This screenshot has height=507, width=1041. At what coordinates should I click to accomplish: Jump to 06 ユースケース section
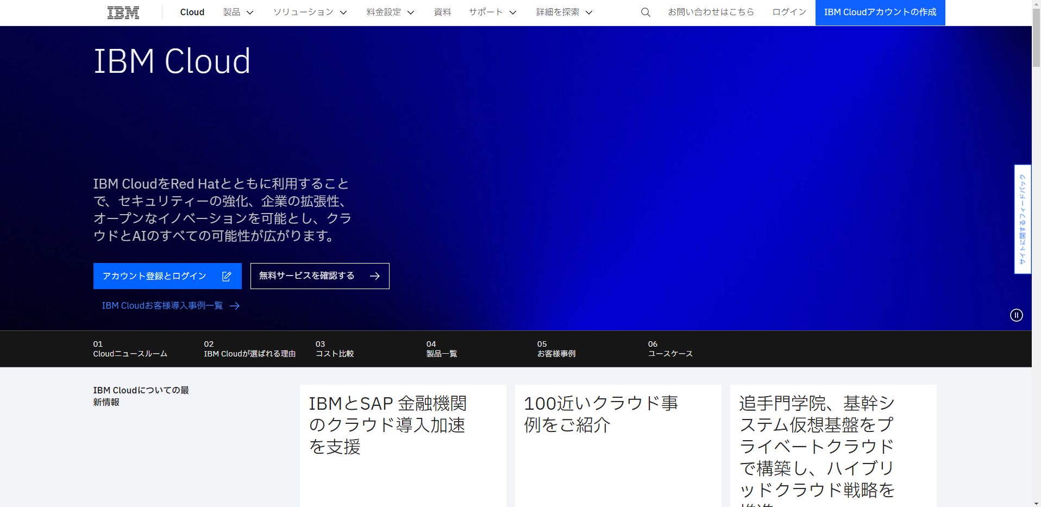(670, 349)
